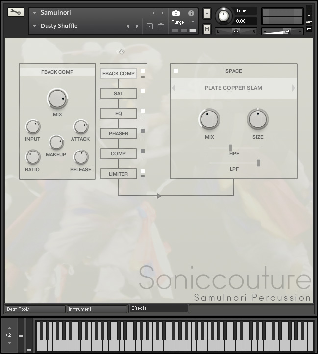Save the snapshot with the floppy icon
The width and height of the screenshot is (318, 354).
click(149, 26)
